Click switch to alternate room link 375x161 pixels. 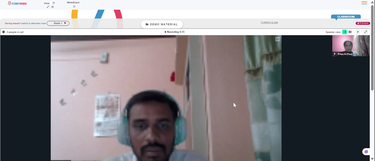pyautogui.click(x=33, y=24)
